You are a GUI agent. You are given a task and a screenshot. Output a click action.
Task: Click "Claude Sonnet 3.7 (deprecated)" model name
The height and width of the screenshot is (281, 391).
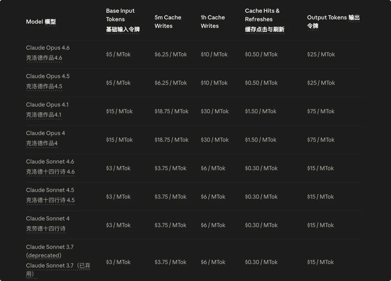pos(50,251)
